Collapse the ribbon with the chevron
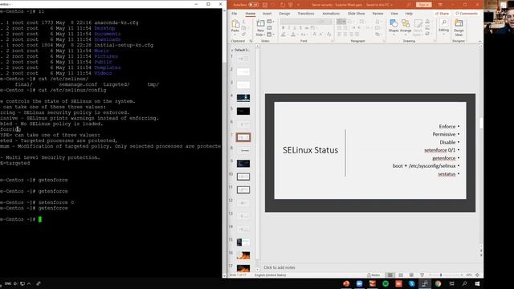 479,41
